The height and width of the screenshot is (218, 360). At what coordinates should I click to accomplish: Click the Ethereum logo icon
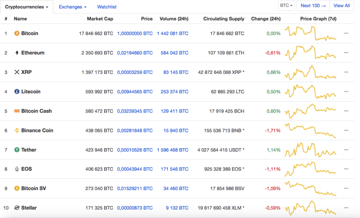(17, 53)
